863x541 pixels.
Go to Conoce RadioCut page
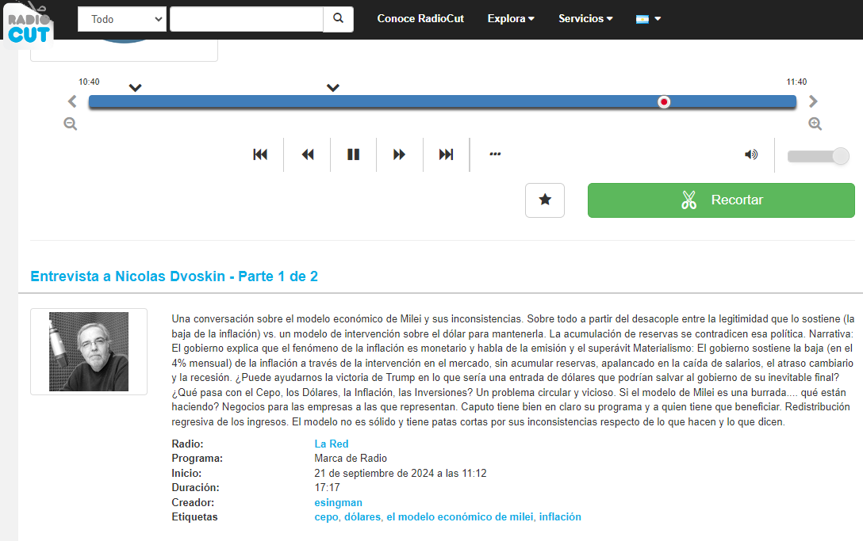[420, 19]
